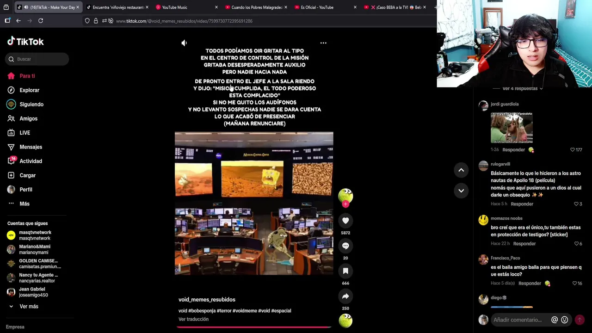Focus the Buscar search field
Viewport: 592px width, 333px height.
click(38, 59)
